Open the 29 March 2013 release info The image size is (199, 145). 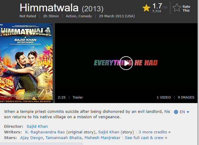point(117,16)
